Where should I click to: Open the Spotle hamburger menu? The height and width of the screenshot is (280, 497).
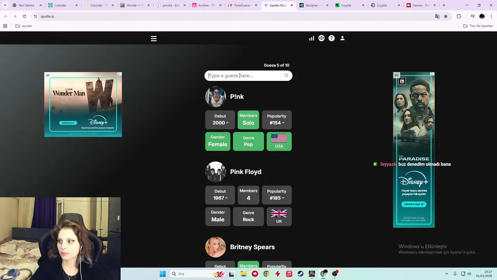[x=154, y=38]
